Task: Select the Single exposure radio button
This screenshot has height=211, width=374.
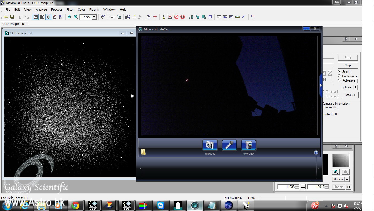Action: pyautogui.click(x=339, y=71)
